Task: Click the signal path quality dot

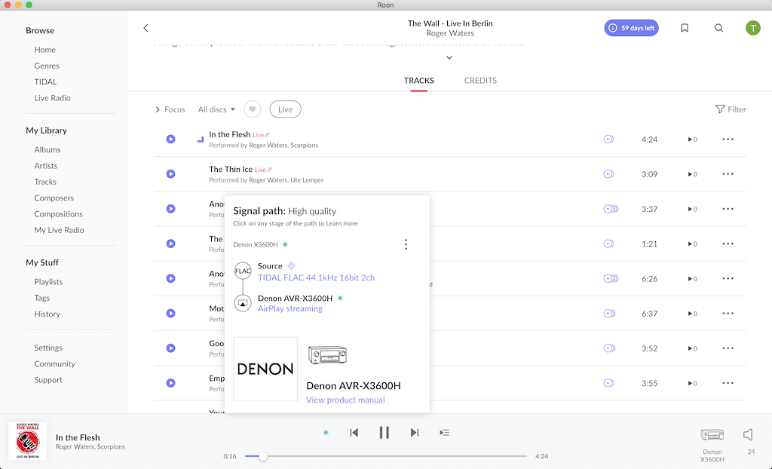Action: pos(326,433)
